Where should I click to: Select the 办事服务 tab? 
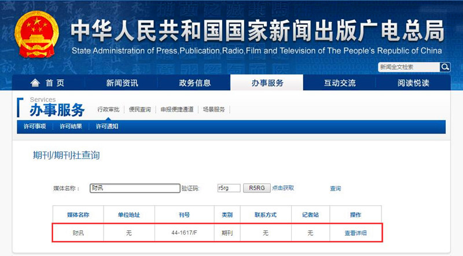click(x=267, y=83)
